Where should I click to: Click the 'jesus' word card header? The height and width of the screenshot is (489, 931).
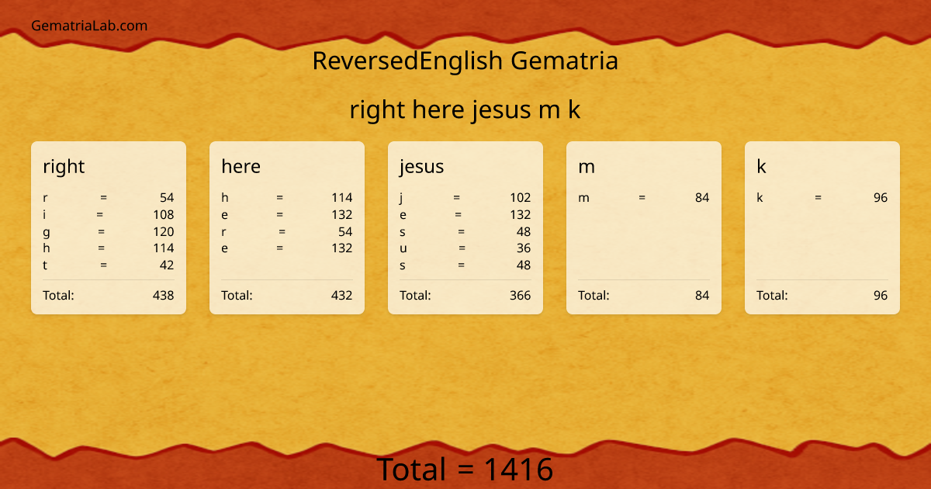click(421, 166)
